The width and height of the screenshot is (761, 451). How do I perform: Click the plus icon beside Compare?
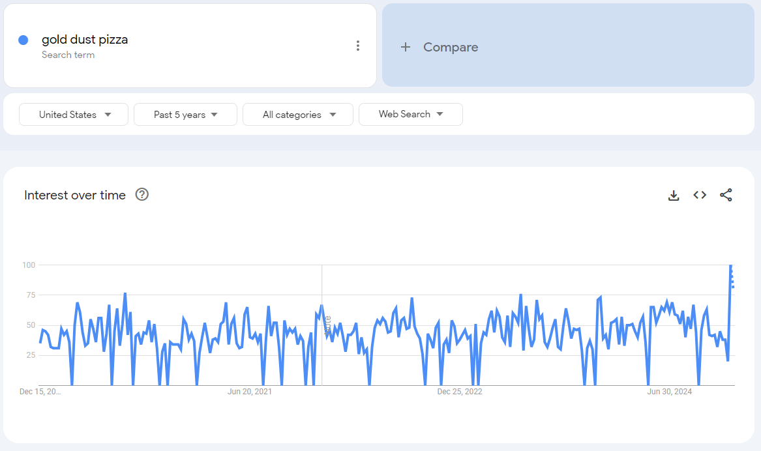pyautogui.click(x=406, y=47)
